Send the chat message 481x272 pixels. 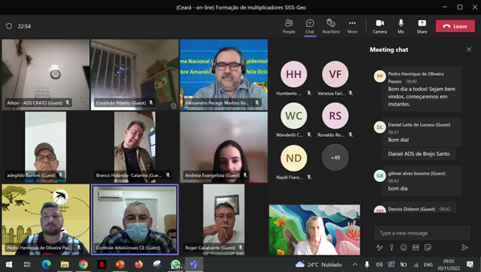(465, 247)
